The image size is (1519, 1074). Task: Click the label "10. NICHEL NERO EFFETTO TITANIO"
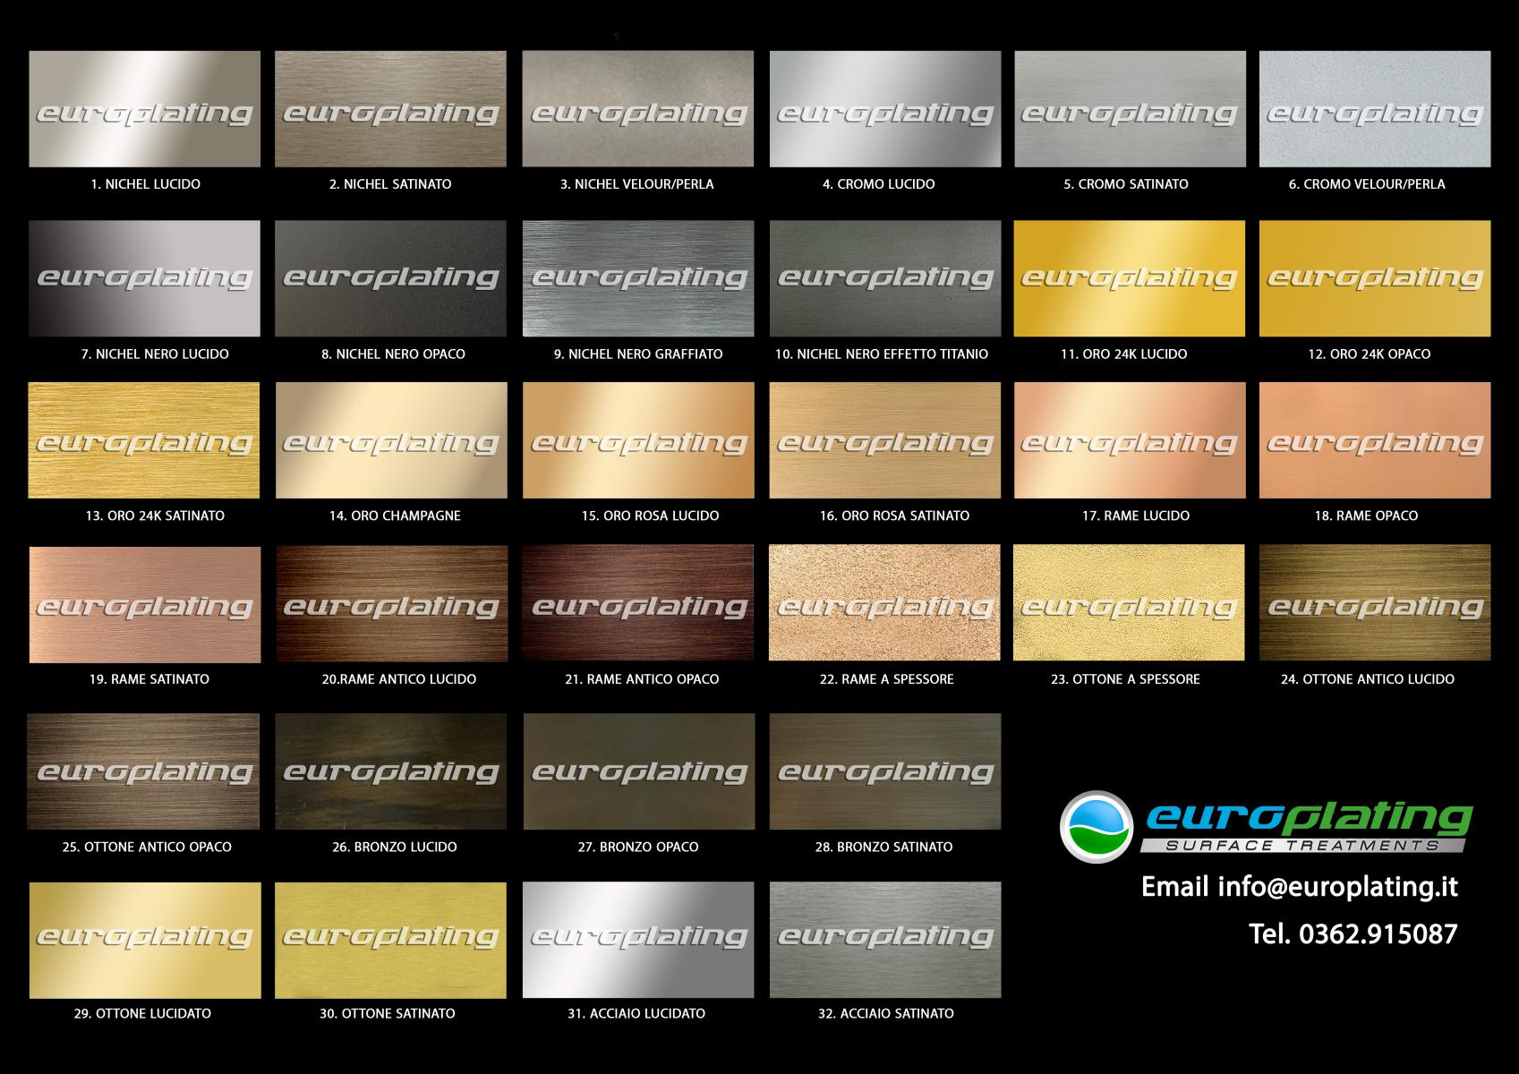click(x=882, y=354)
